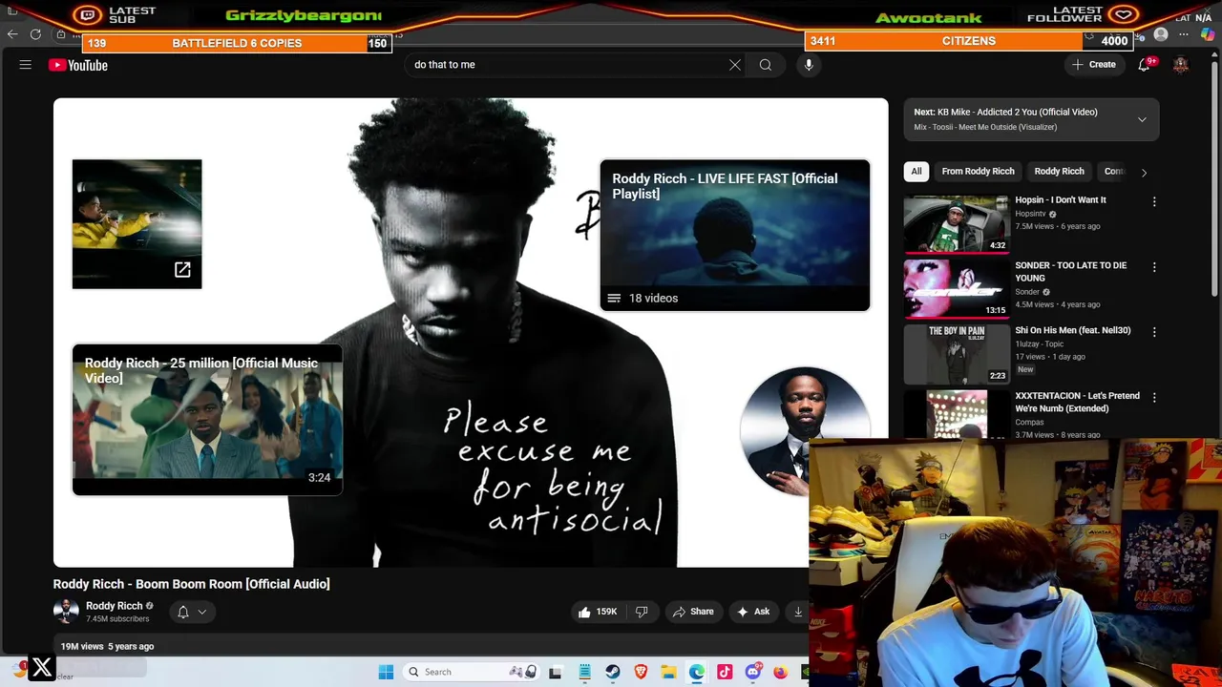Image resolution: width=1222 pixels, height=687 pixels.
Task: Start voice search with microphone
Action: [x=809, y=65]
